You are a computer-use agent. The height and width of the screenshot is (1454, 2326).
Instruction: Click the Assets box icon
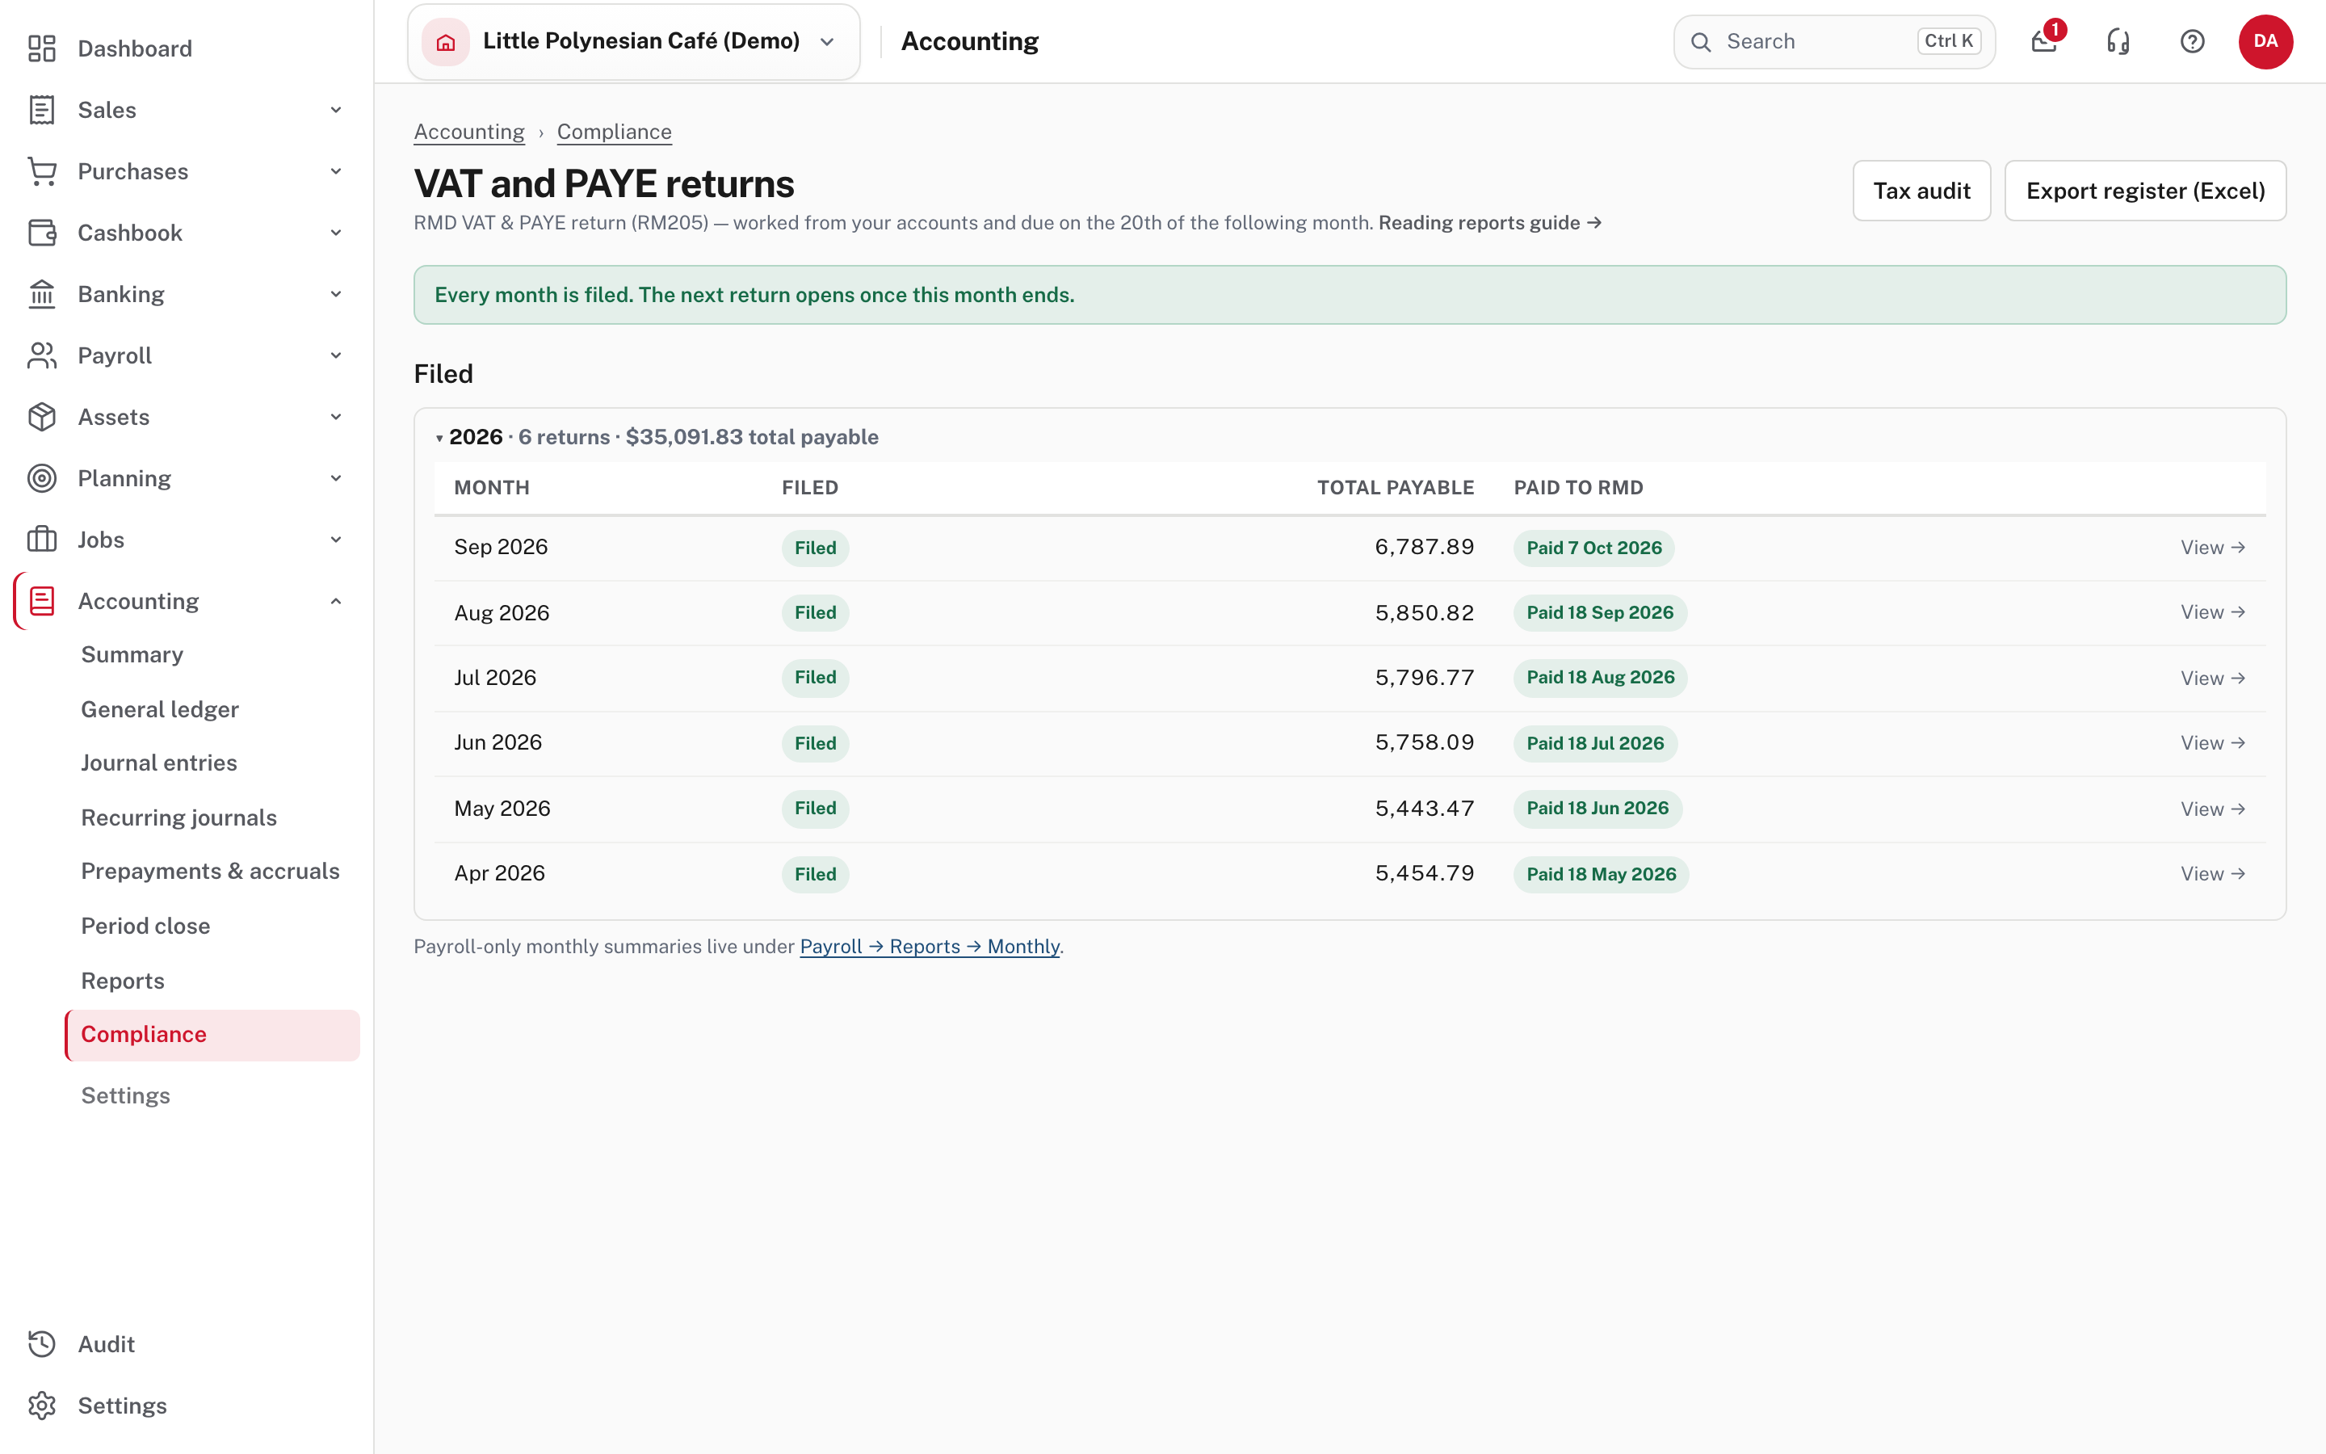click(x=41, y=418)
